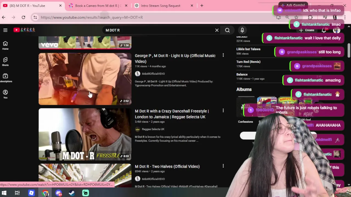Open the Balance song

pos(242,74)
